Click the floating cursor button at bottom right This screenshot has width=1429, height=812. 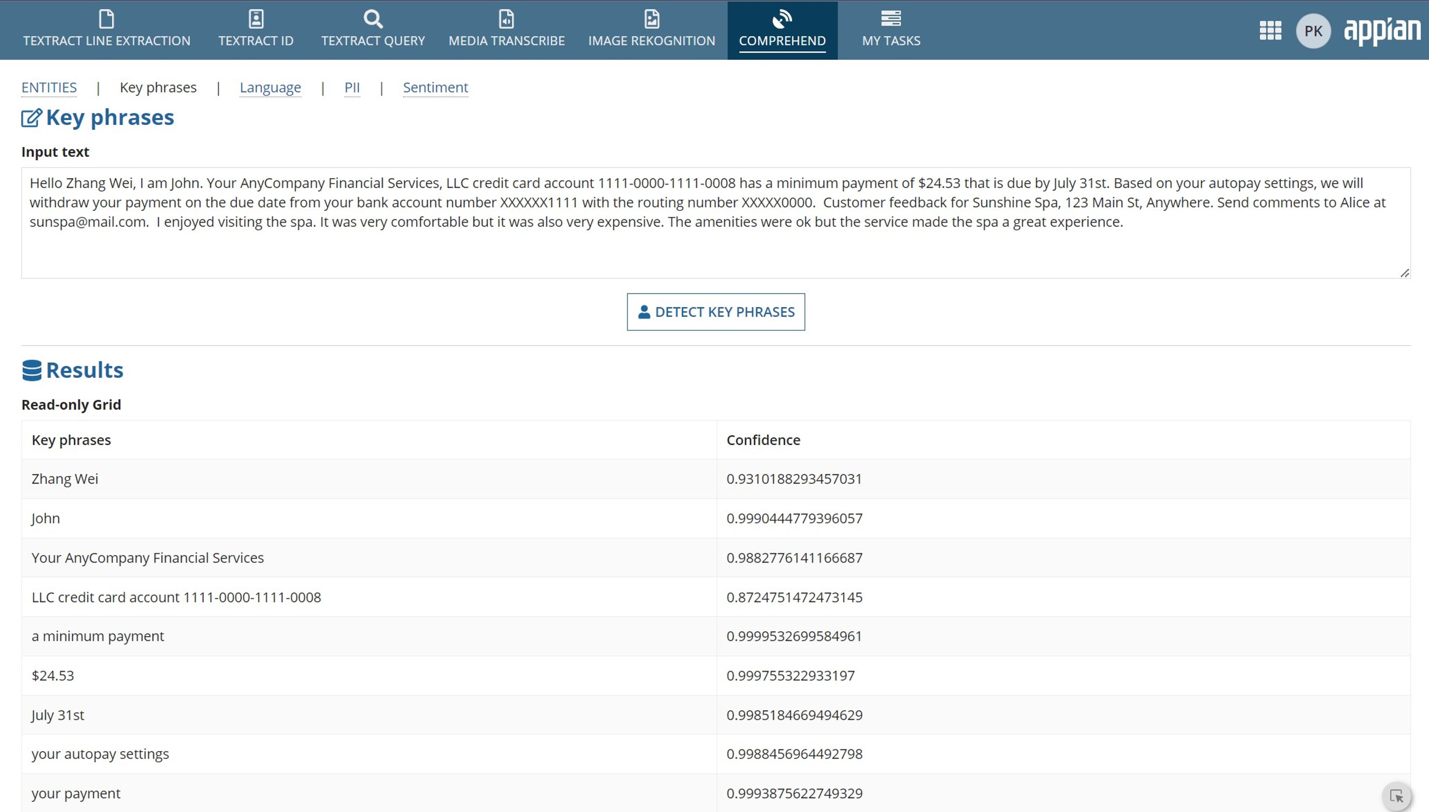coord(1397,796)
